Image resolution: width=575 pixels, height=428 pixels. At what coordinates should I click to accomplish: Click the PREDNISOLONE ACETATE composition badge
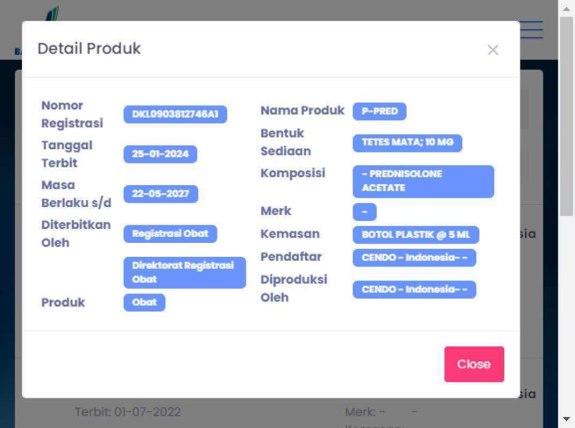(423, 181)
